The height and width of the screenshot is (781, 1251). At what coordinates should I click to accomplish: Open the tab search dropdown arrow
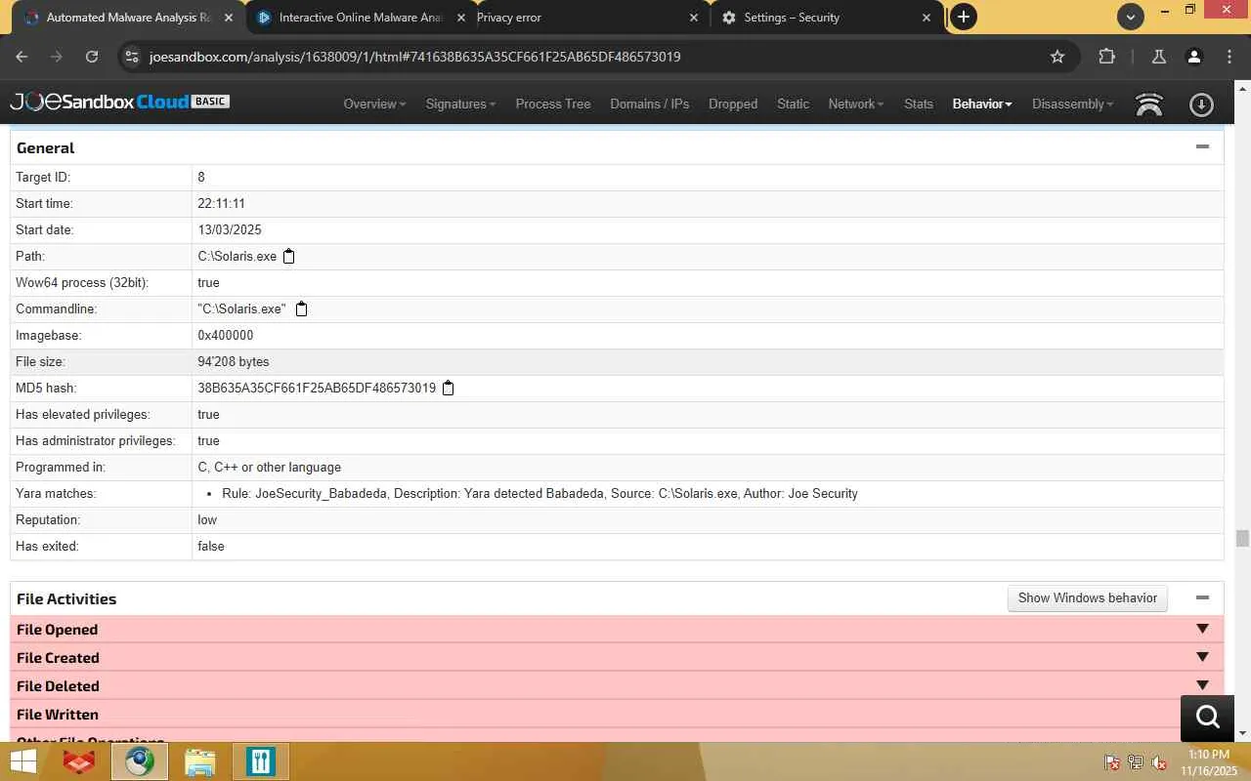[x=1130, y=17]
